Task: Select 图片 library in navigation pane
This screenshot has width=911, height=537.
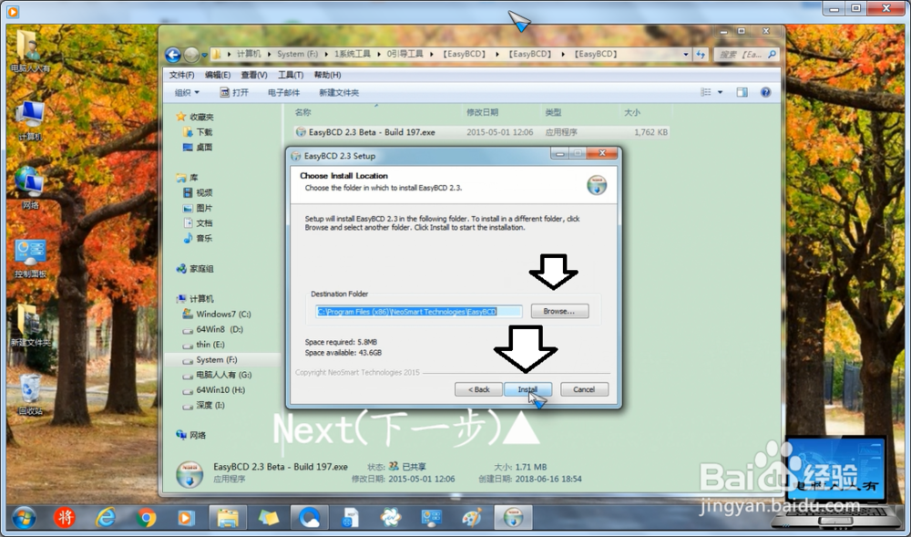Action: pyautogui.click(x=198, y=208)
